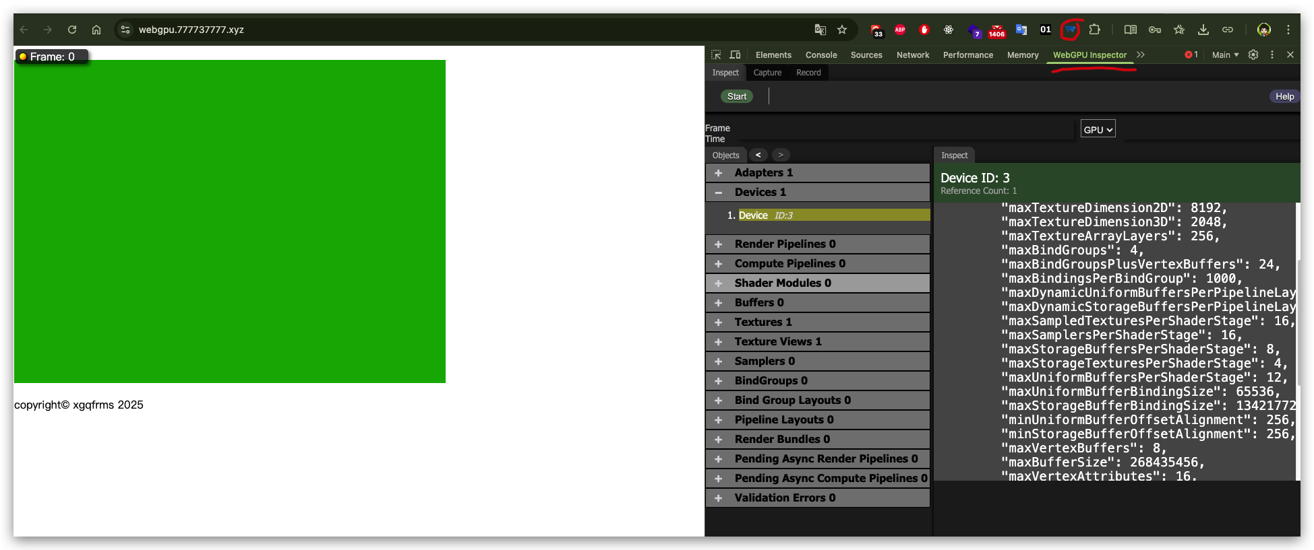
Task: Open the user profile avatar
Action: [1264, 30]
